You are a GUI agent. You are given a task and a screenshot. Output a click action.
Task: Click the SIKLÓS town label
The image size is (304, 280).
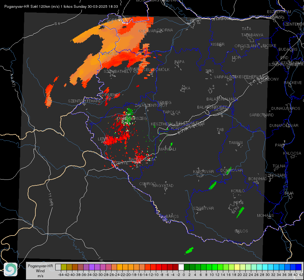tap(241, 231)
